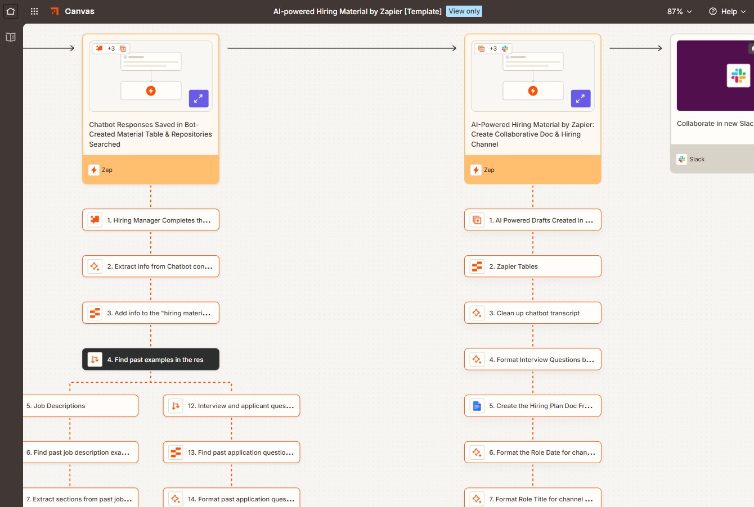
Task: Click the lookup icon on 'Find past examples' step
Action: pyautogui.click(x=95, y=359)
